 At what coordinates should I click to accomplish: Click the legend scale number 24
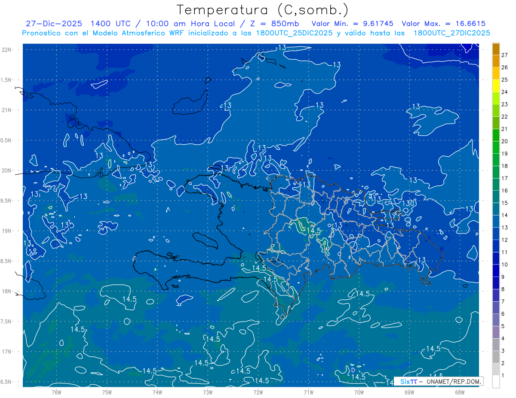[505, 92]
